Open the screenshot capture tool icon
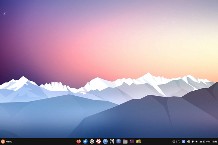218x145 pixels. (x=112, y=142)
